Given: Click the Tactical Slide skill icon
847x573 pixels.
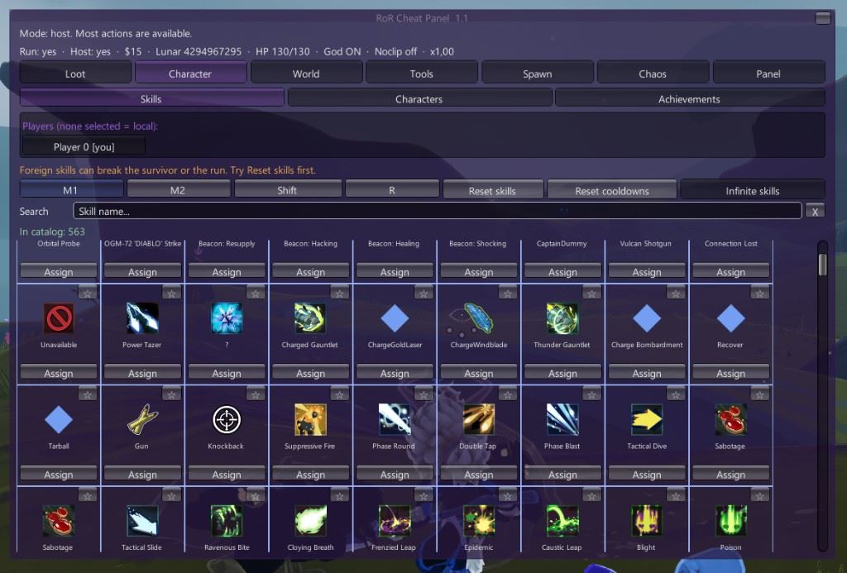Looking at the screenshot, I should 142,521.
